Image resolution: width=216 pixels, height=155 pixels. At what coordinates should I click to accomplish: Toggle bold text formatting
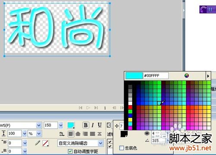(x=86, y=125)
